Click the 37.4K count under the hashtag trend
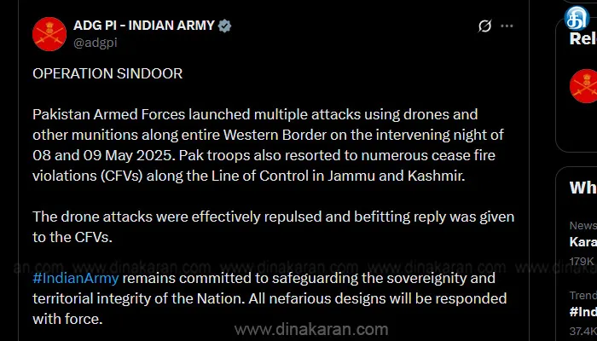 pyautogui.click(x=583, y=331)
